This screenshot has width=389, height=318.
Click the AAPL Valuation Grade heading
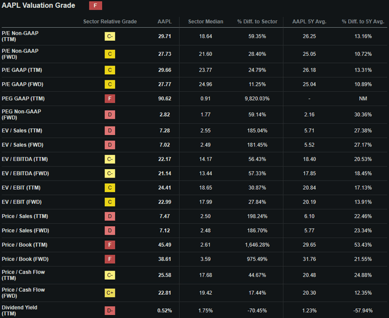(38, 5)
